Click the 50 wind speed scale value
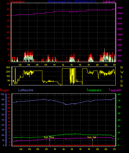129x153 pixels. pyautogui.click(x=8, y=4)
